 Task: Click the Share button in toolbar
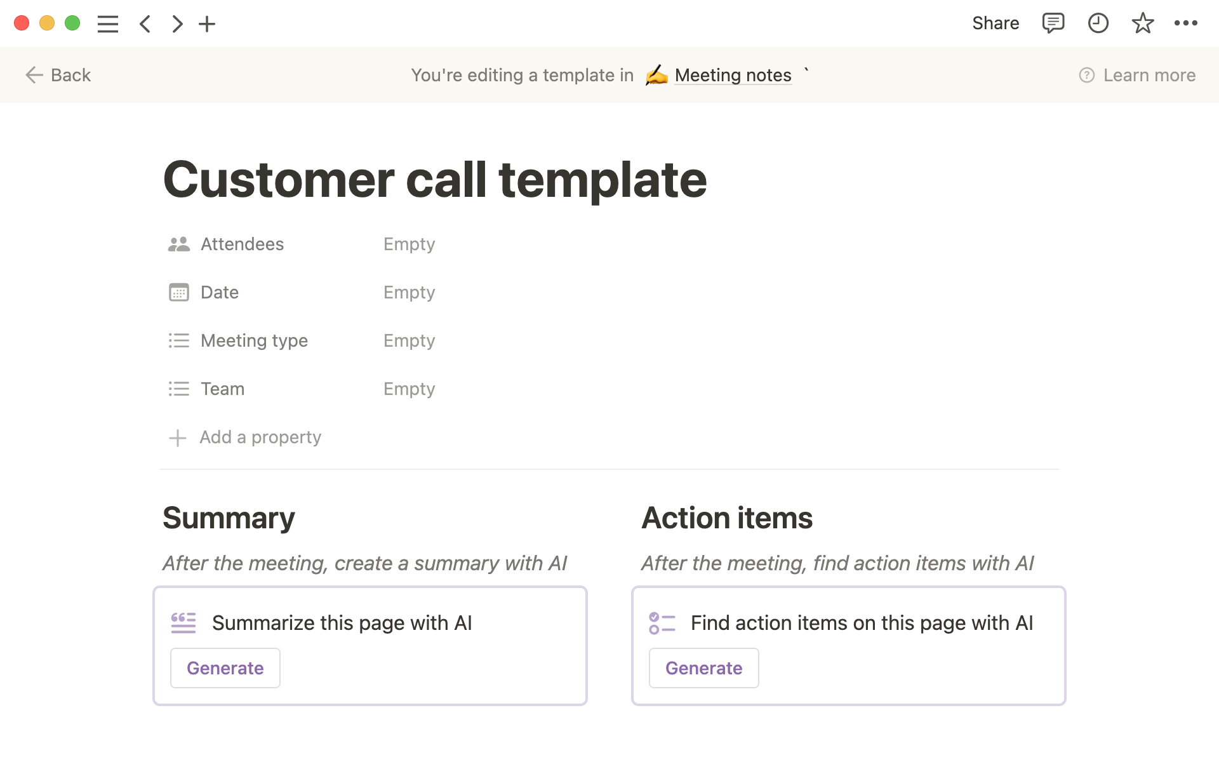(996, 23)
